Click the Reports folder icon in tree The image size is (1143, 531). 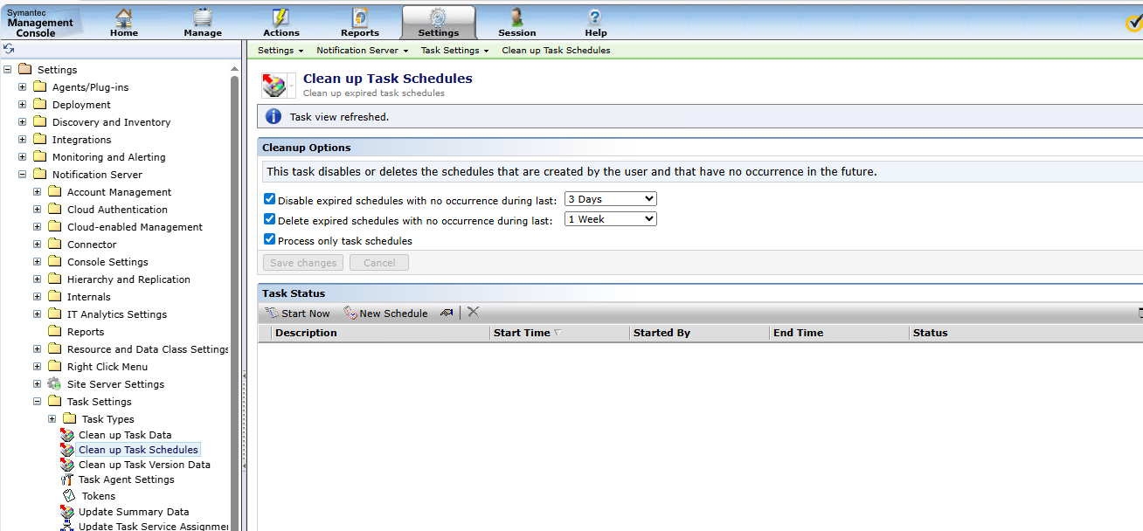click(x=54, y=331)
